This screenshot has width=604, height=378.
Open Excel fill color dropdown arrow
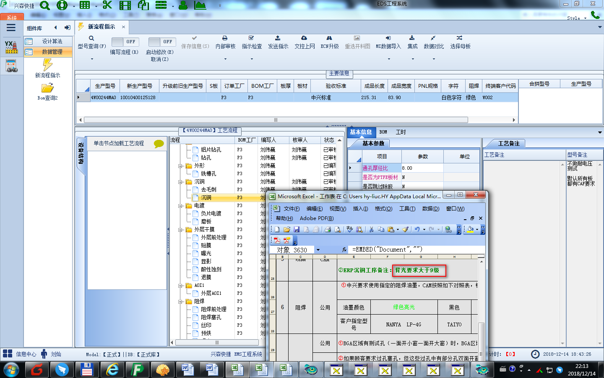[477, 229]
